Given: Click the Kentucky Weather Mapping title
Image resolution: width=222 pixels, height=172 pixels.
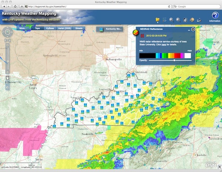Looking at the screenshot, I should coord(29,13).
